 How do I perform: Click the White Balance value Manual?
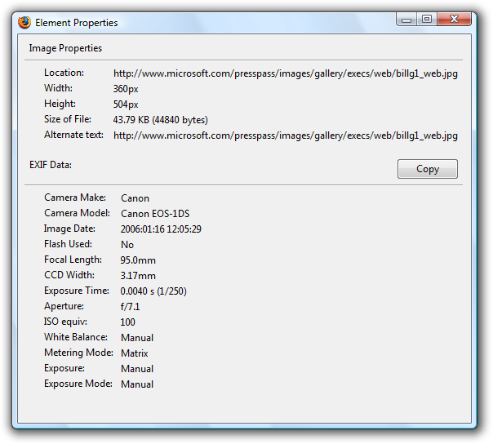click(137, 338)
